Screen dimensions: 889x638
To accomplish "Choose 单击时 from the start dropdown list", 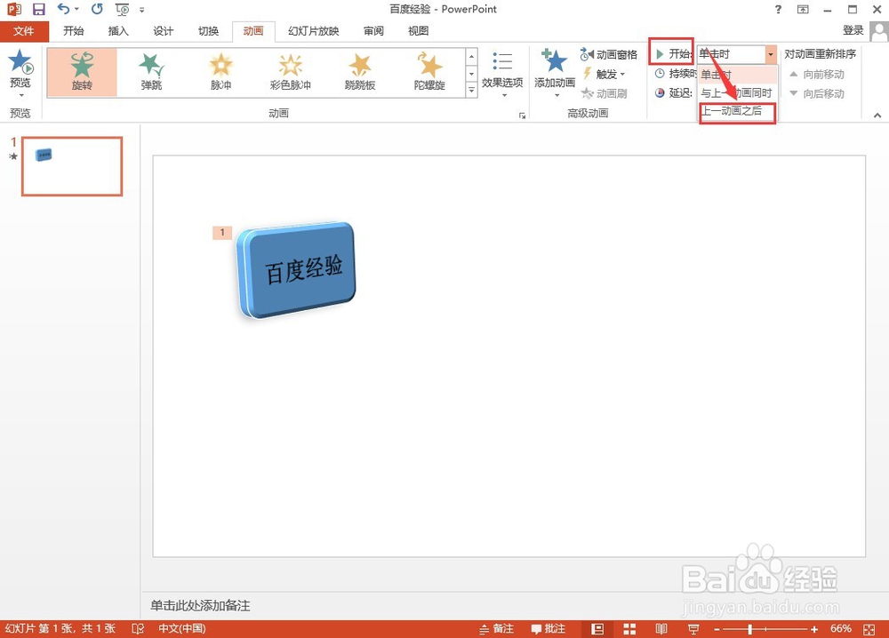I will [x=738, y=75].
